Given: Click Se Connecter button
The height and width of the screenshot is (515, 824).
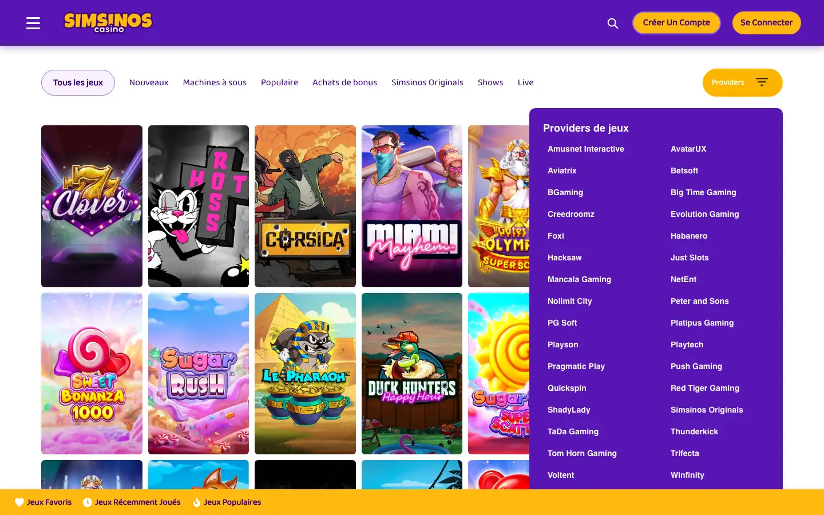Looking at the screenshot, I should pyautogui.click(x=766, y=23).
